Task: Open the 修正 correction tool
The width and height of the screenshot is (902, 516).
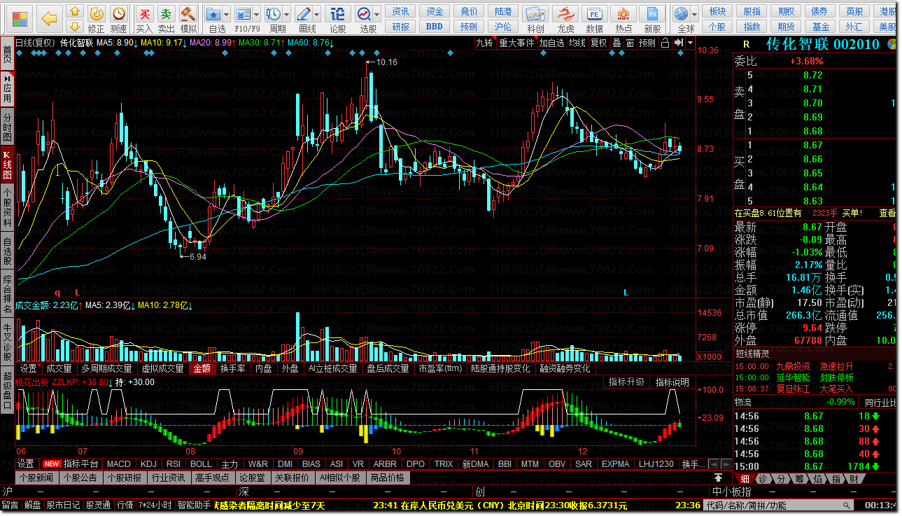Action: tap(97, 19)
